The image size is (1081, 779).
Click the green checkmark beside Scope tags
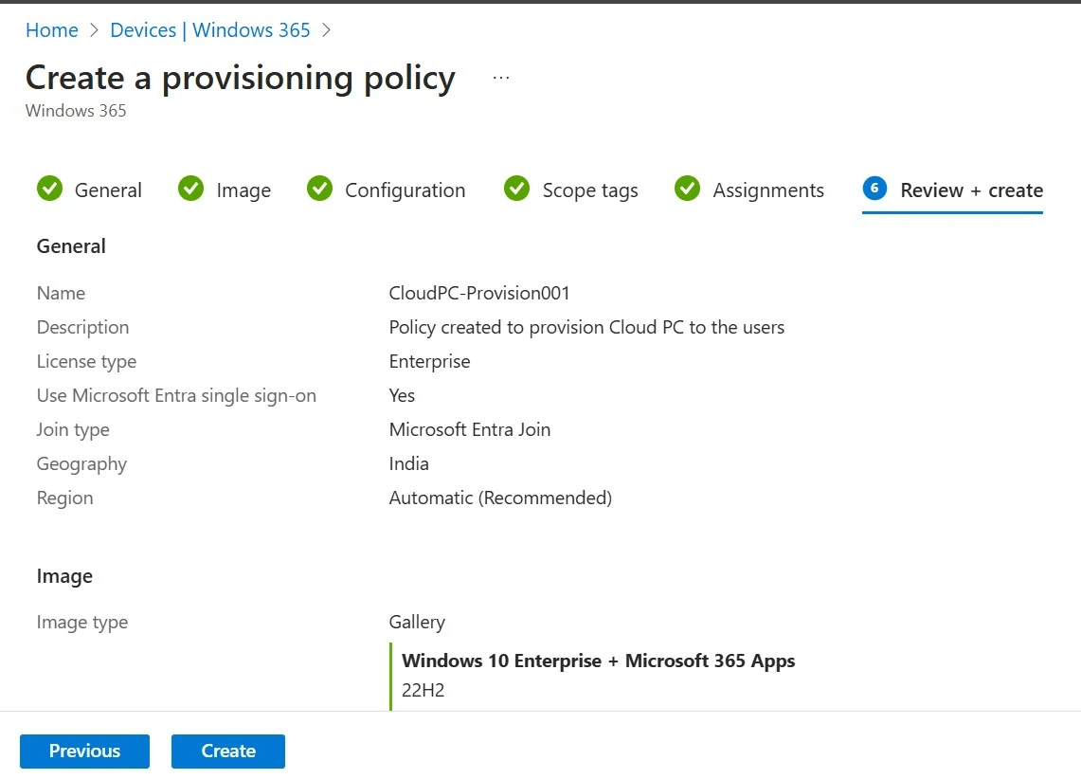(x=517, y=190)
